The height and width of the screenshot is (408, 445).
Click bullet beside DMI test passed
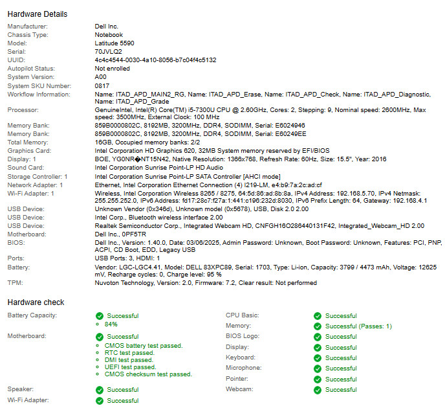97,360
